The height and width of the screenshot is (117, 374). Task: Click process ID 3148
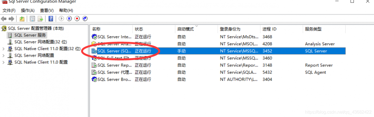[x=267, y=65]
